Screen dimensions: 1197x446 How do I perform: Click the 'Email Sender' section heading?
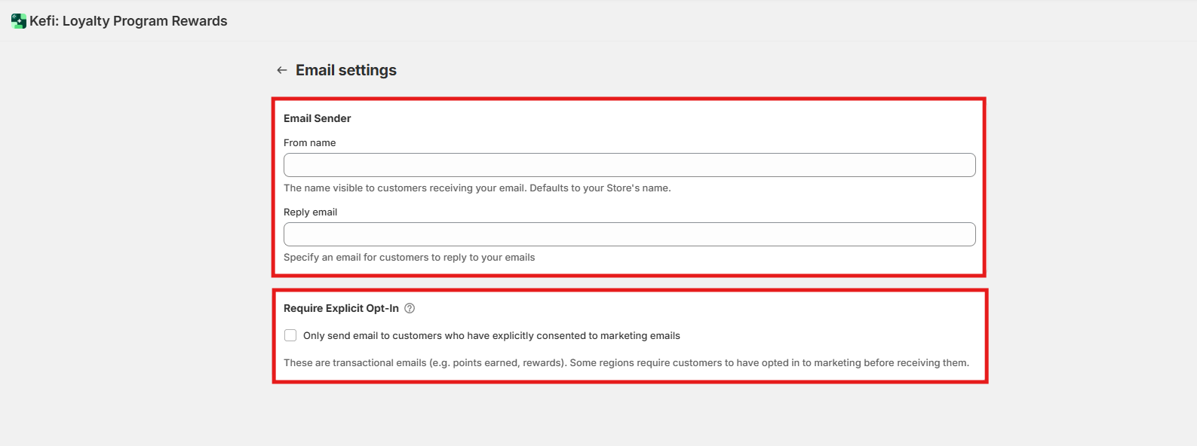(x=318, y=118)
